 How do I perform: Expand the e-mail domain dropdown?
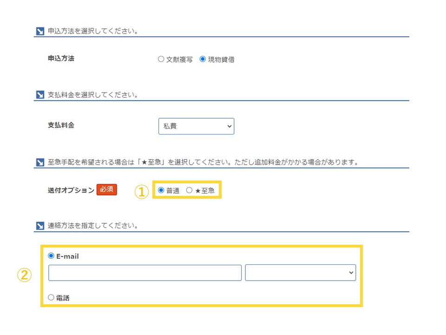pos(301,273)
